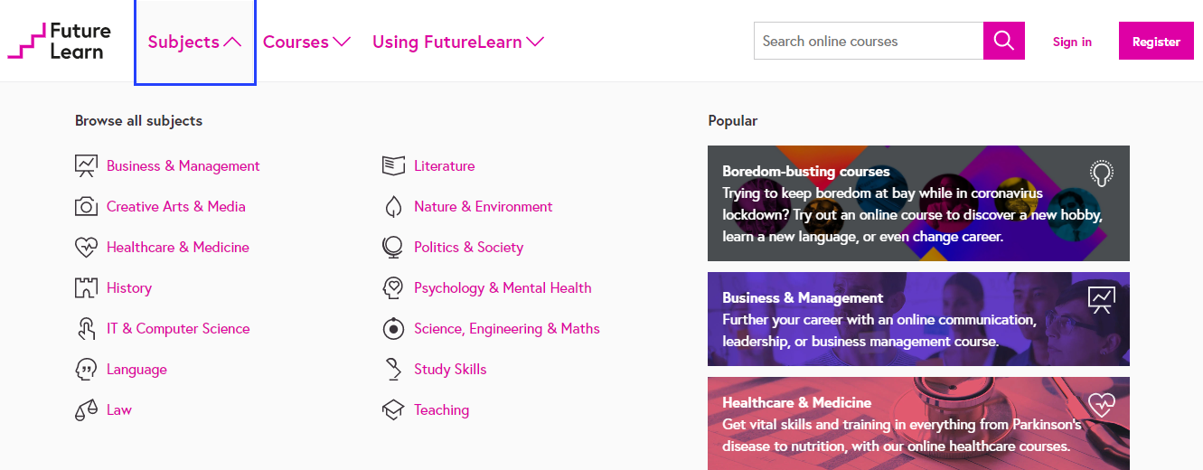The width and height of the screenshot is (1203, 470).
Task: Click the Search online courses field
Action: (868, 41)
